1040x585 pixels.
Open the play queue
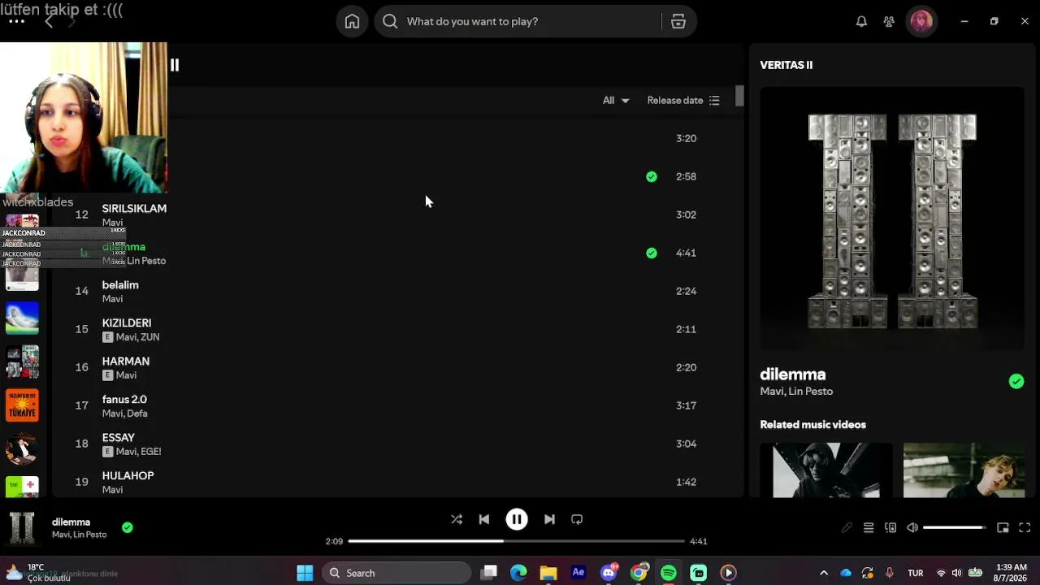pos(869,528)
